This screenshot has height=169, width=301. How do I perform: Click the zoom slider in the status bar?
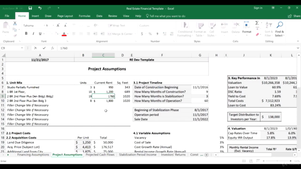(x=277, y=161)
